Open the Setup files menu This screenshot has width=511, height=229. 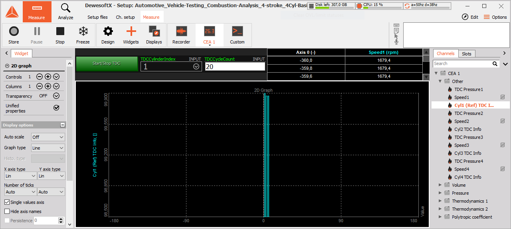97,17
